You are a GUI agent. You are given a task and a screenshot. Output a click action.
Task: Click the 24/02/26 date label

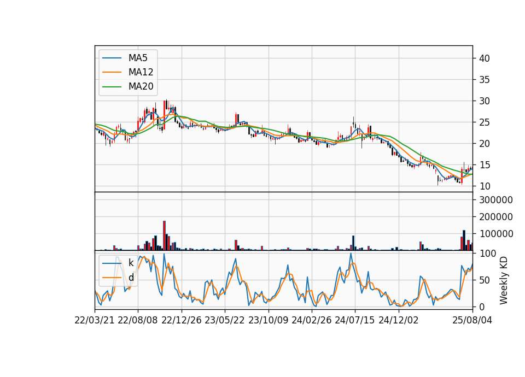[312, 320]
